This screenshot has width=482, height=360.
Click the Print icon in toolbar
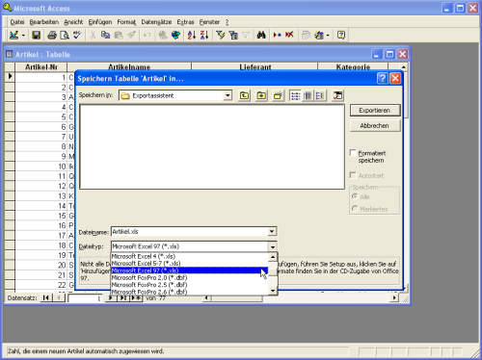pos(52,35)
